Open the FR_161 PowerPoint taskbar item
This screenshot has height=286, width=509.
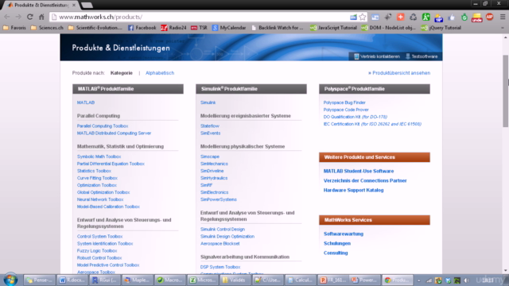click(x=332, y=280)
